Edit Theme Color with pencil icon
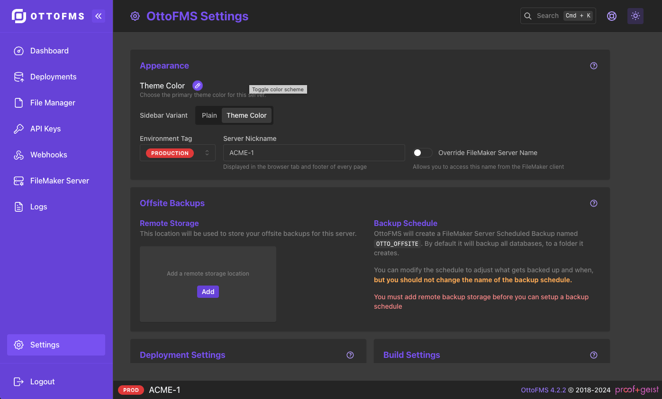This screenshot has height=399, width=662. [198, 86]
